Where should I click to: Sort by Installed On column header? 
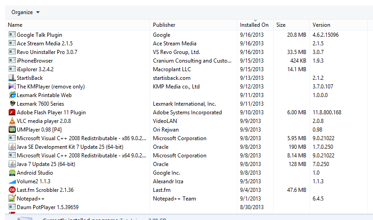click(x=255, y=25)
